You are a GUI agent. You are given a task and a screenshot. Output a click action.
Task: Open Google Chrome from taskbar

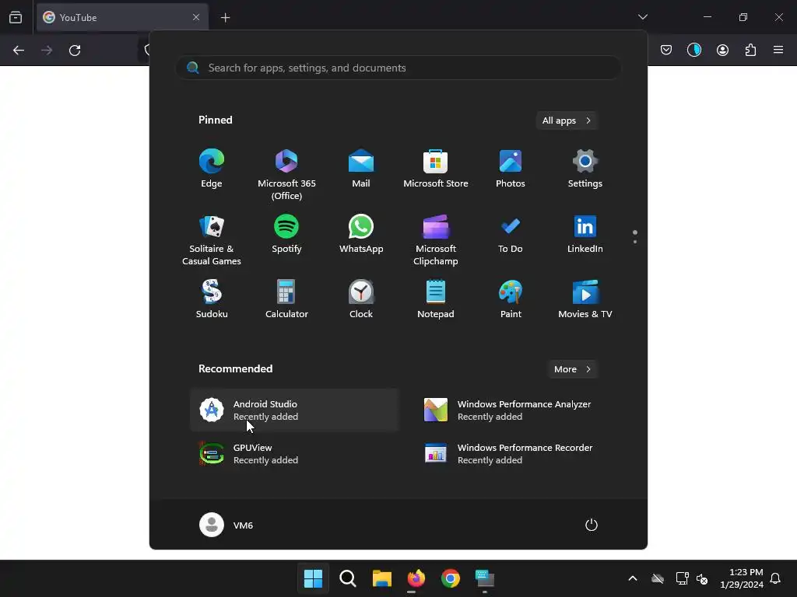click(451, 578)
